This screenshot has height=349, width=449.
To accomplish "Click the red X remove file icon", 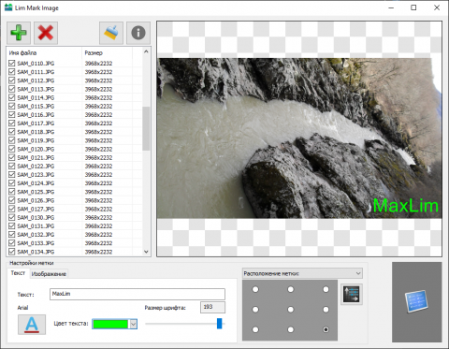I will [x=46, y=33].
